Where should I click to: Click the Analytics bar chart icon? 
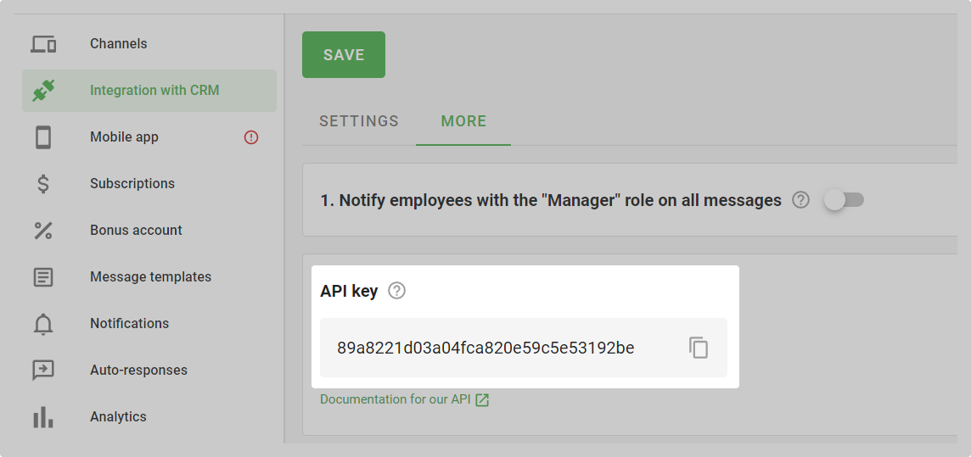click(43, 417)
